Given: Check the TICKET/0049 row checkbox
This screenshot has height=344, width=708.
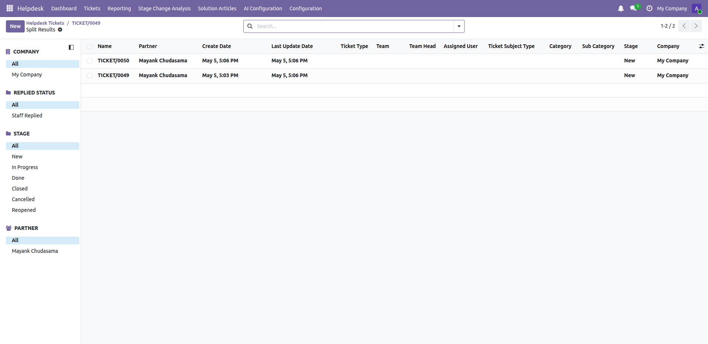Looking at the screenshot, I should point(90,76).
